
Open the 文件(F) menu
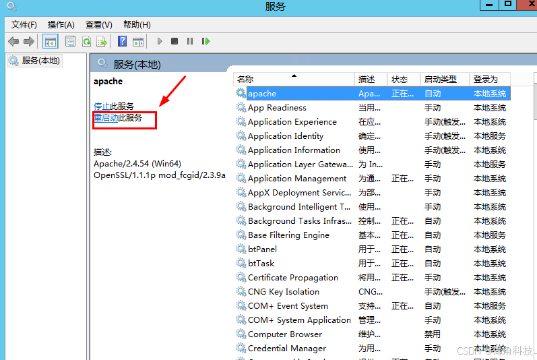[x=24, y=25]
